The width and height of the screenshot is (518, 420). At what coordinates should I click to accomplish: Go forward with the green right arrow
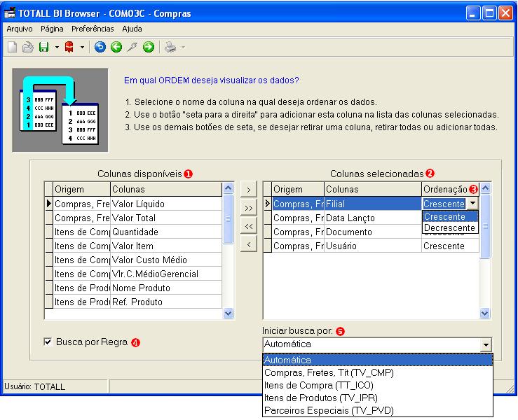pyautogui.click(x=149, y=47)
